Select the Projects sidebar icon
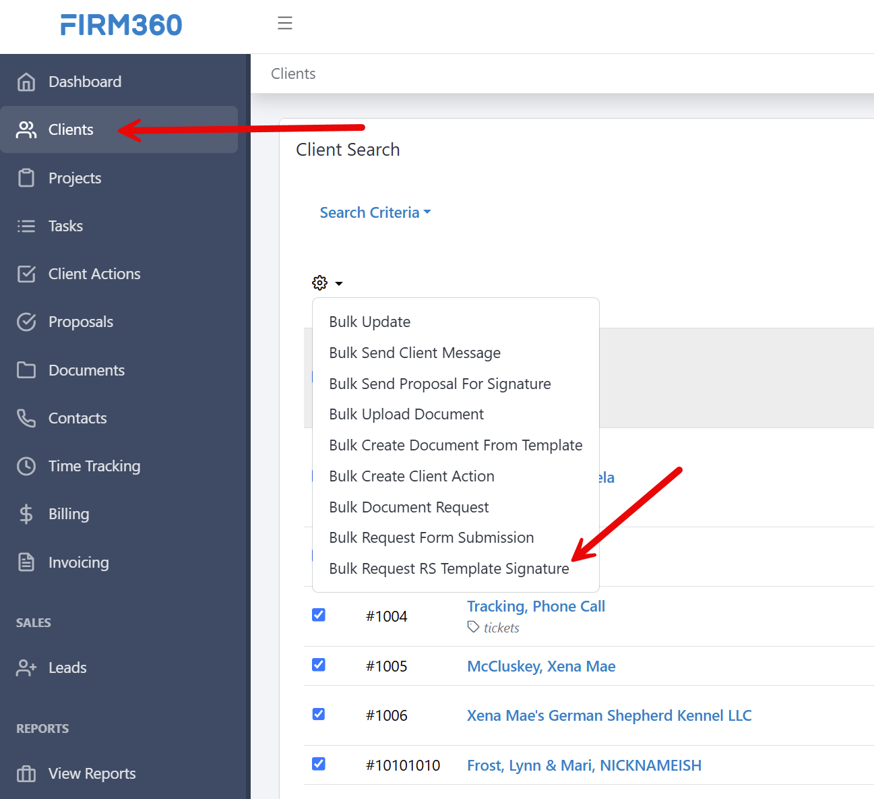 pyautogui.click(x=26, y=177)
